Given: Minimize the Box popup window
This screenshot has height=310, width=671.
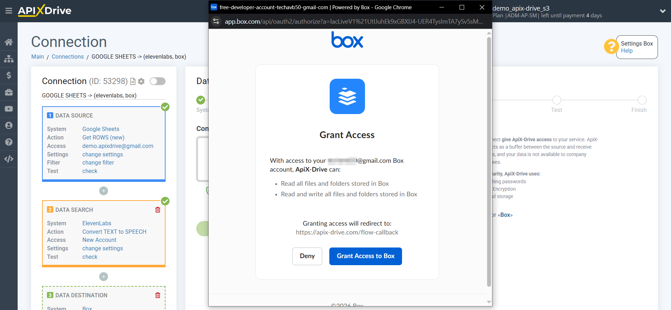Looking at the screenshot, I should pyautogui.click(x=442, y=7).
